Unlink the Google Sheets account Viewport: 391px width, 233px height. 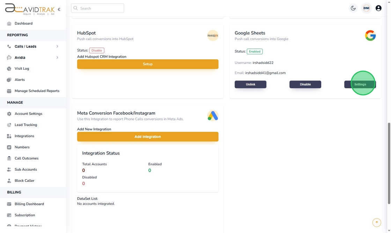point(250,84)
